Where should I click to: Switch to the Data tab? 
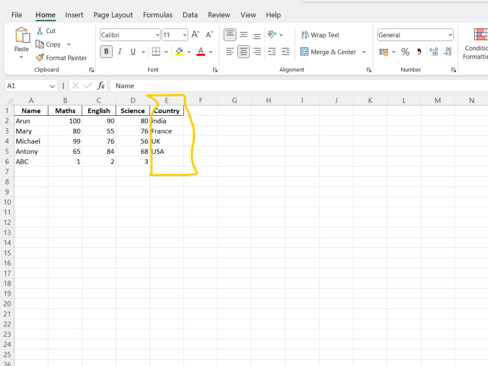coord(190,15)
